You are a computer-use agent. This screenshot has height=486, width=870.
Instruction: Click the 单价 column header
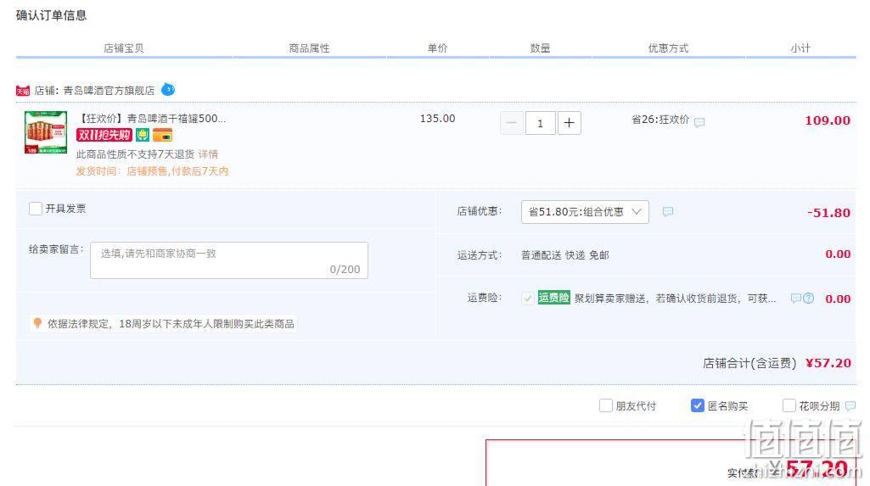pos(437,48)
